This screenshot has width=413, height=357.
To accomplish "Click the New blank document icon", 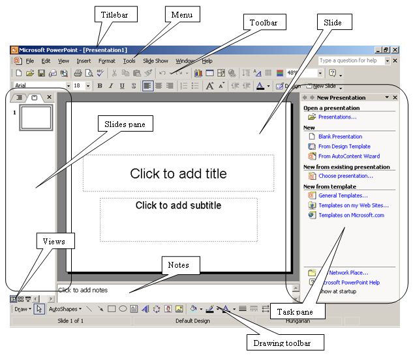I will pos(19,73).
